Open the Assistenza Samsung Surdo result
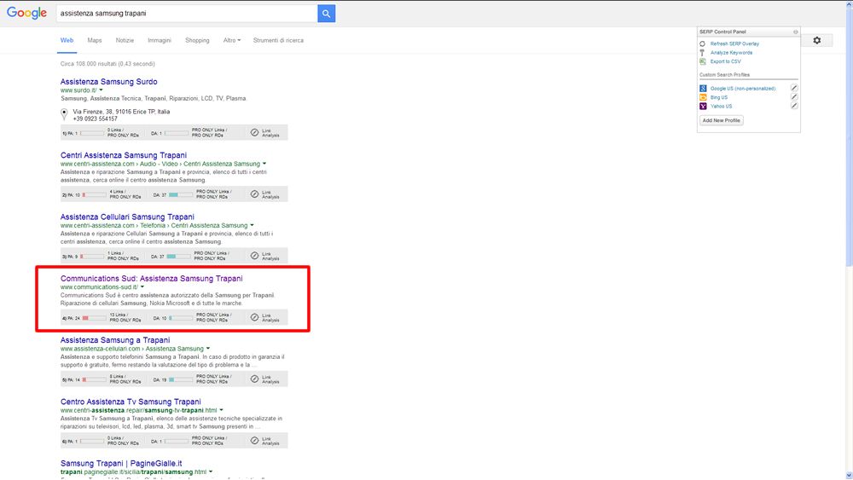The image size is (853, 480). [x=109, y=82]
